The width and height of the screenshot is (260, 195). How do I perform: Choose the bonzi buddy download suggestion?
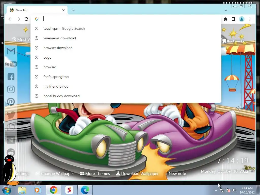point(126,96)
